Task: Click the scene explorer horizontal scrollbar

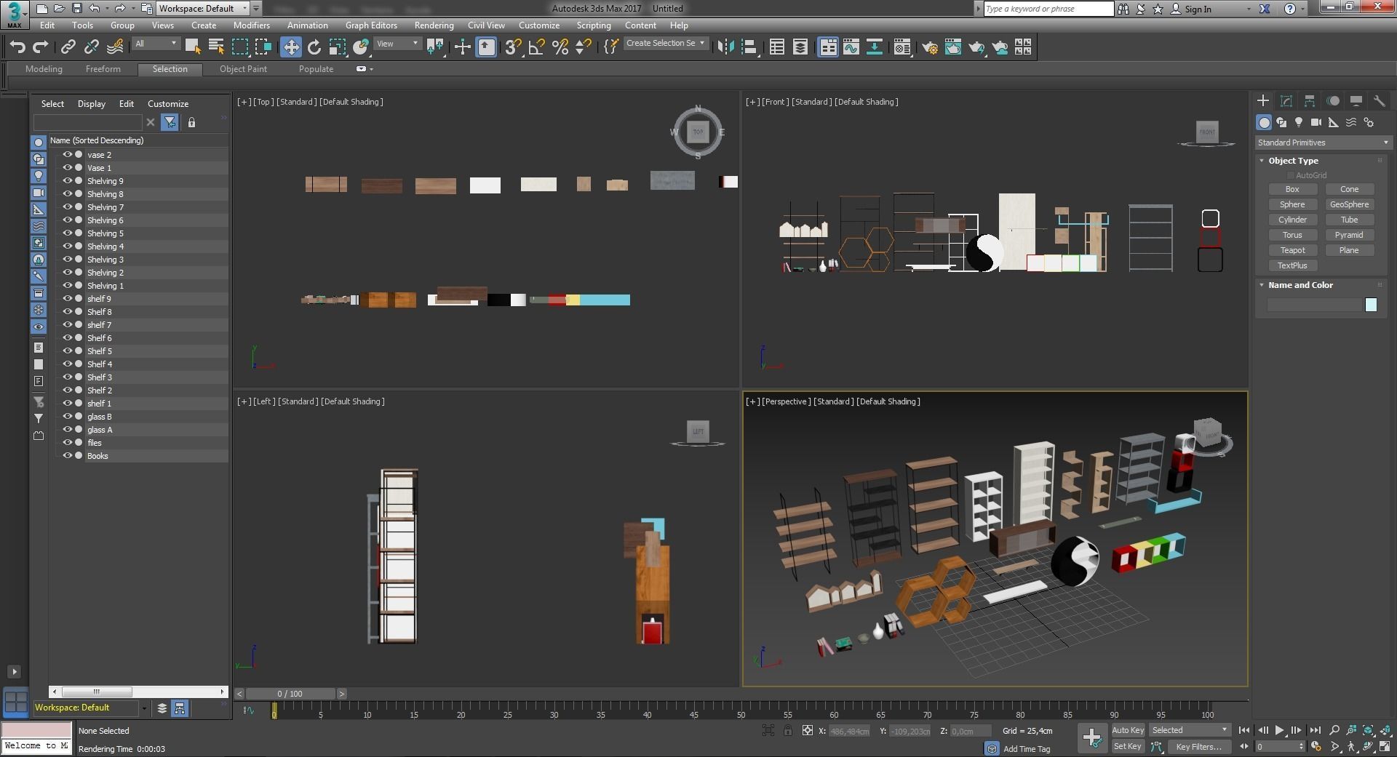Action: (138, 692)
